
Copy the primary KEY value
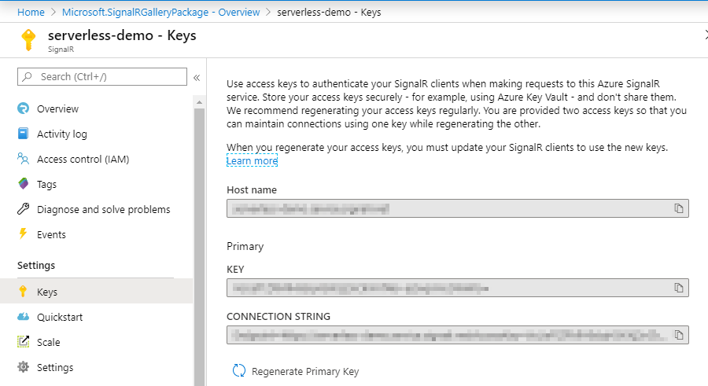point(679,288)
